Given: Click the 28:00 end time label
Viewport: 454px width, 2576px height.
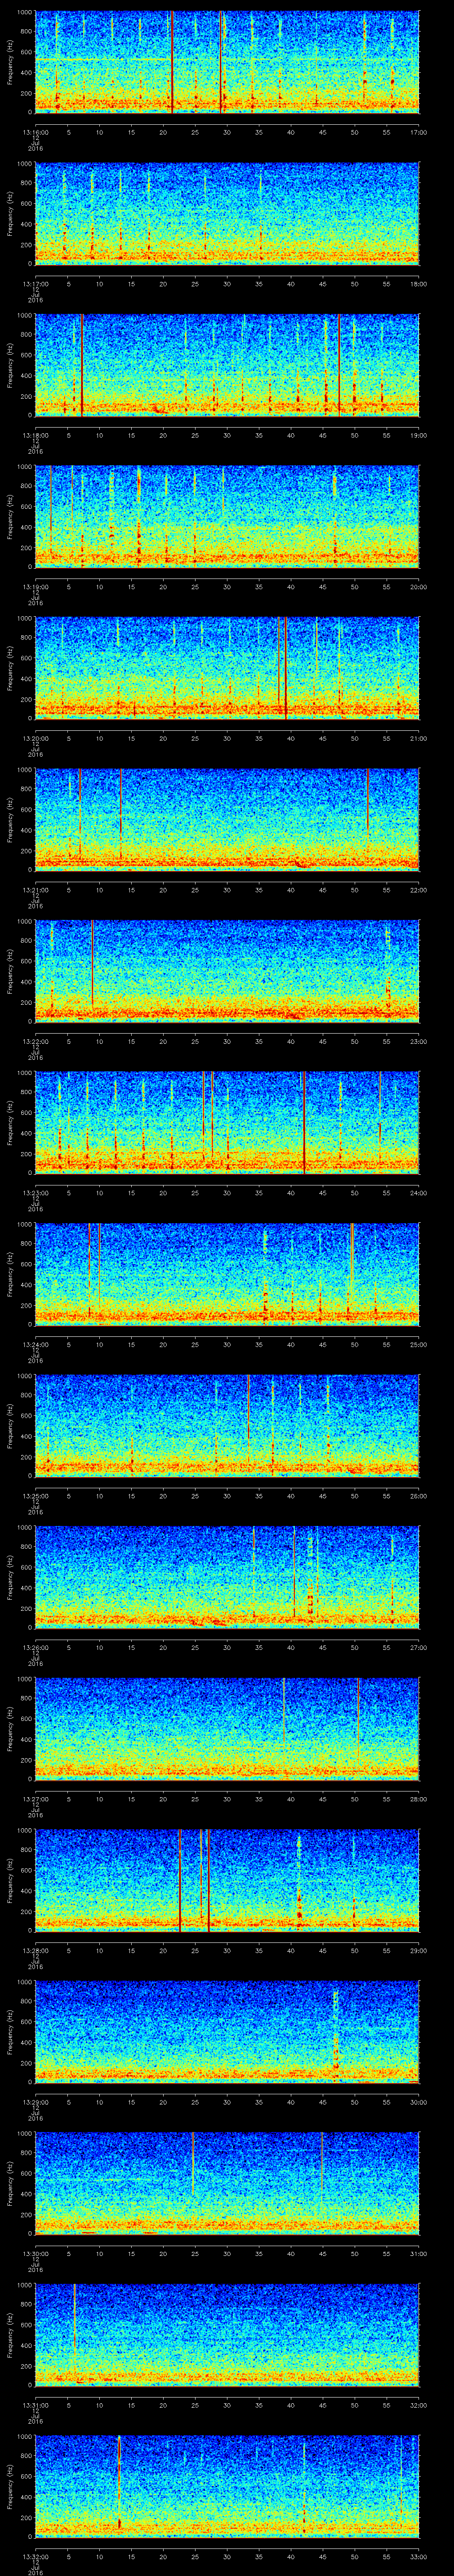Looking at the screenshot, I should (x=419, y=1799).
